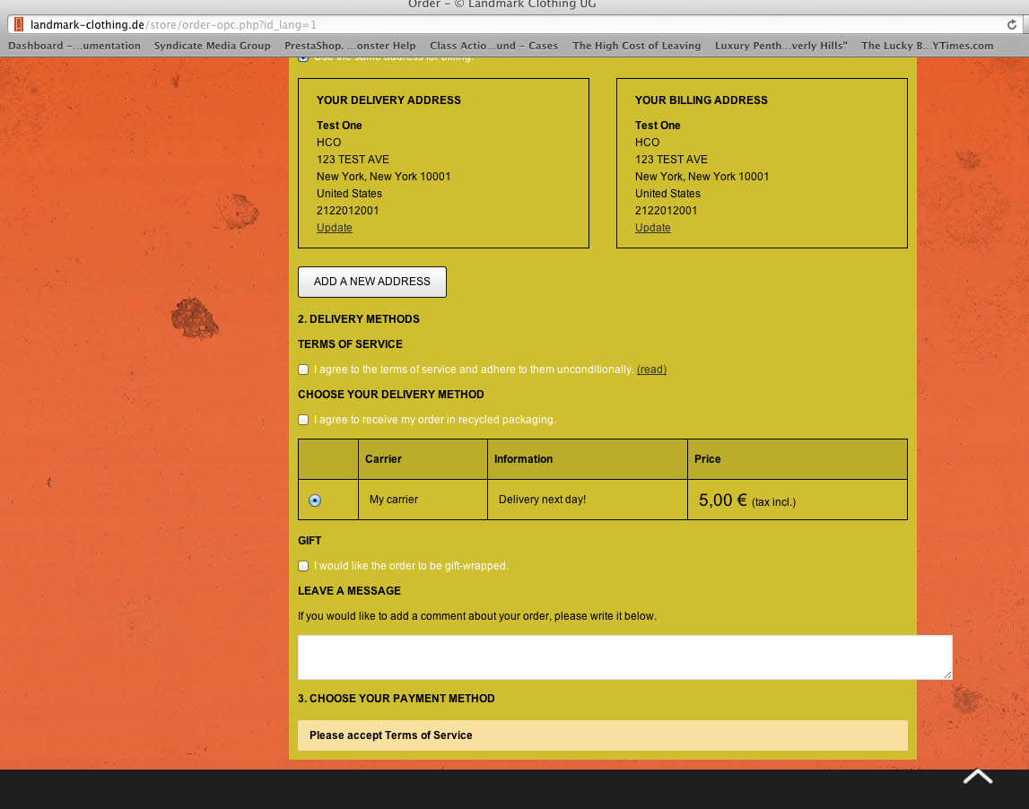Tick the recycled packaging checkbox

[x=303, y=420]
